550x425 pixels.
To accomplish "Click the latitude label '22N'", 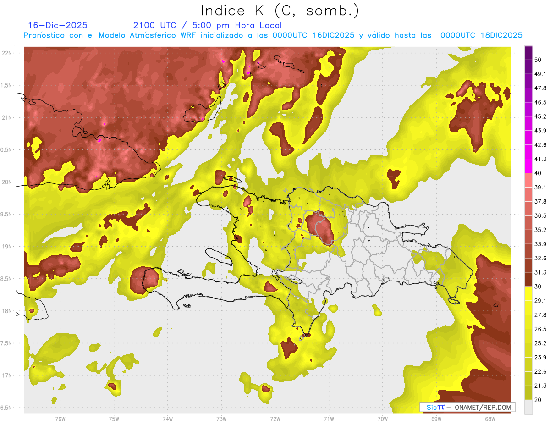I will click(7, 53).
